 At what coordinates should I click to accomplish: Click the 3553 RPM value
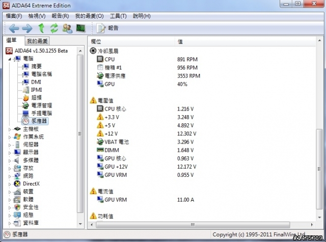pos(188,76)
